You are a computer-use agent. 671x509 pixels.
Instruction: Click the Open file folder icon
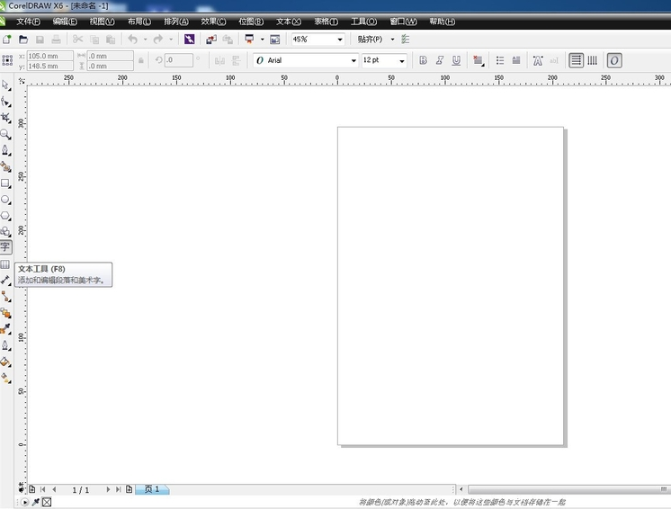pos(23,40)
